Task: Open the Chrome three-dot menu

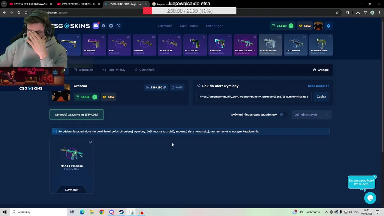Action: [379, 13]
